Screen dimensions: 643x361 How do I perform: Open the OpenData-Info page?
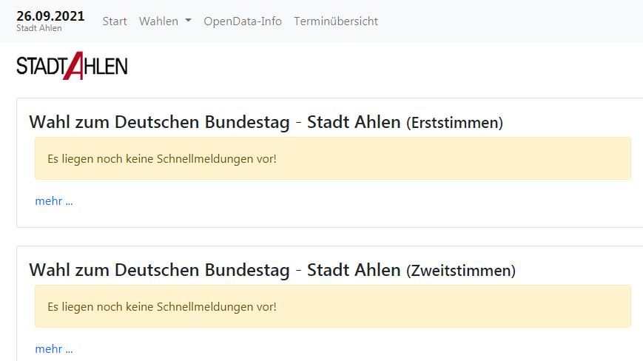tap(243, 21)
